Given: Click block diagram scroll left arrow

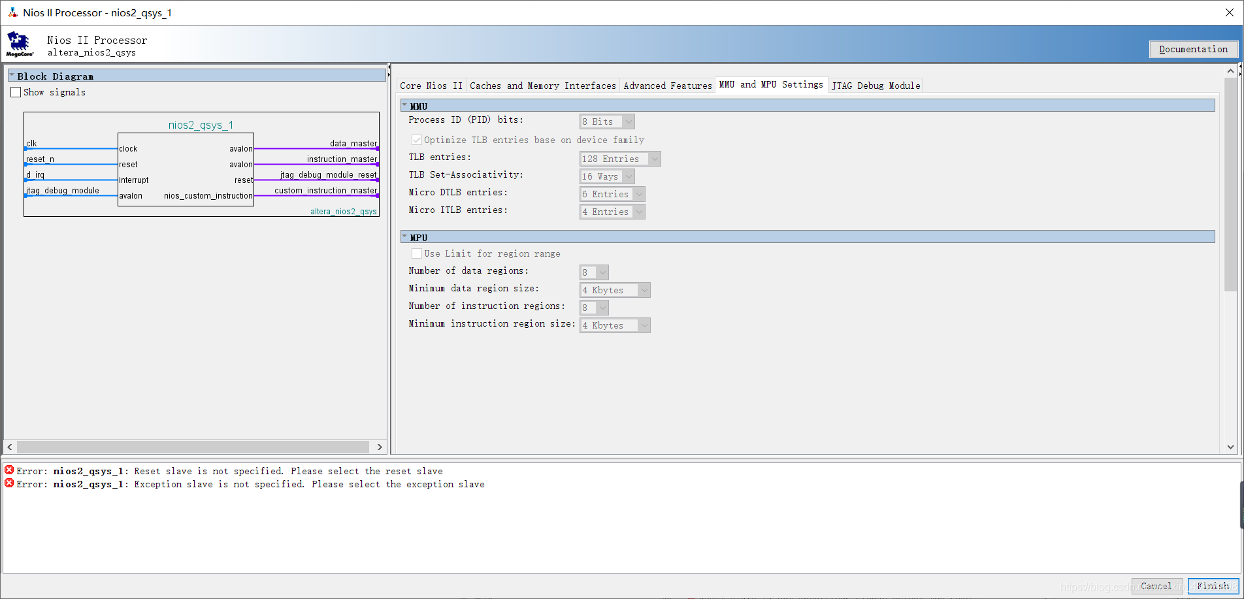Looking at the screenshot, I should click(x=10, y=447).
